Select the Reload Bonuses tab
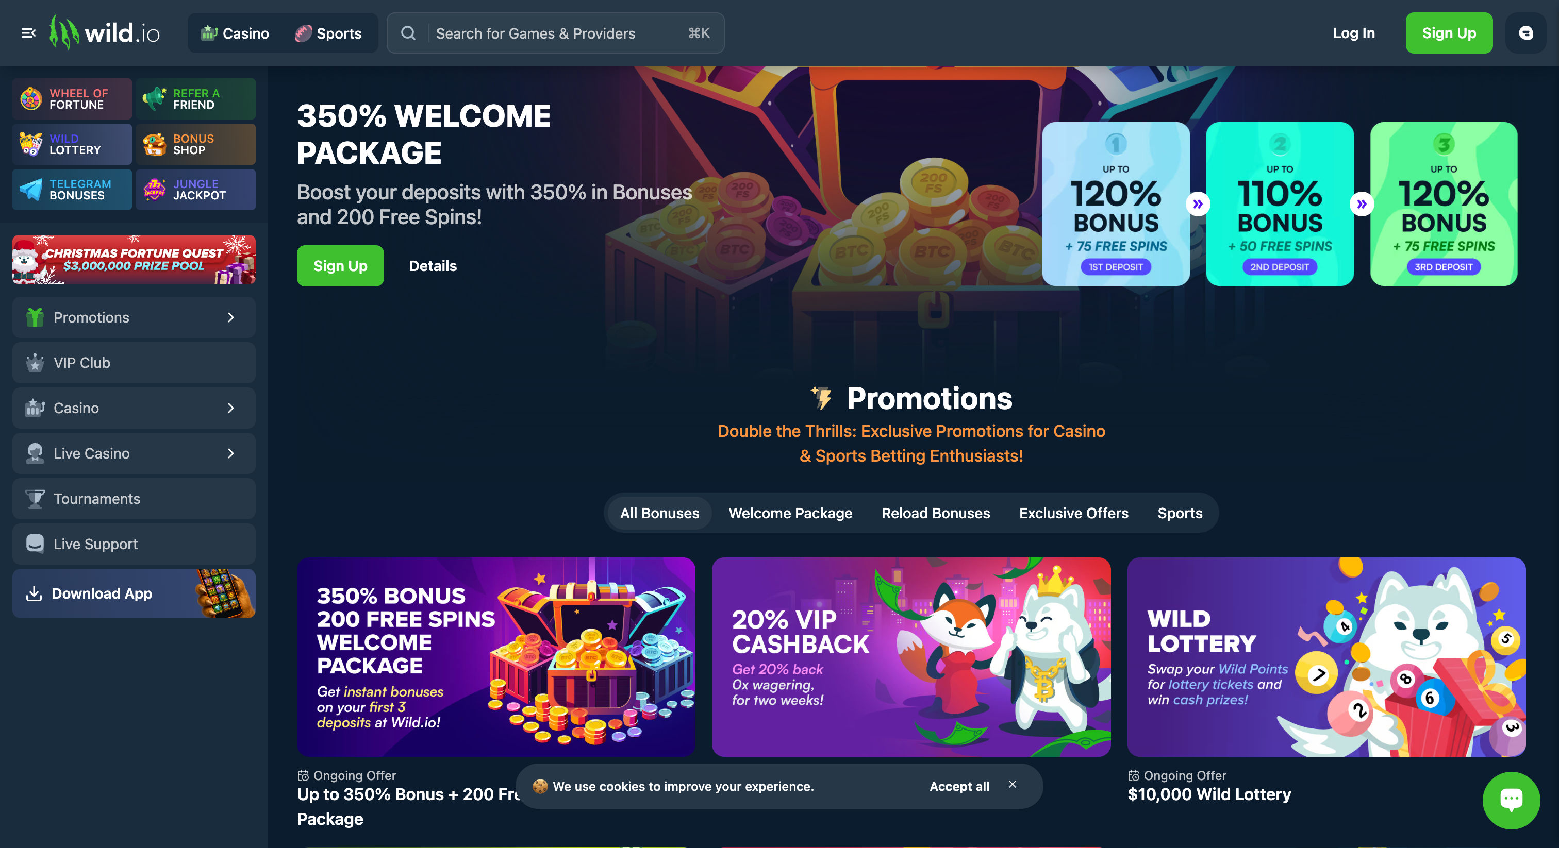The height and width of the screenshot is (848, 1559). [x=935, y=513]
